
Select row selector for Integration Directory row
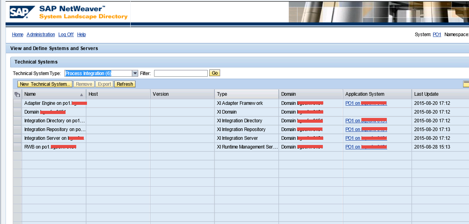point(17,120)
